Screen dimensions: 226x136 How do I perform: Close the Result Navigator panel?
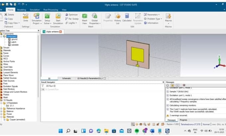click(163, 82)
